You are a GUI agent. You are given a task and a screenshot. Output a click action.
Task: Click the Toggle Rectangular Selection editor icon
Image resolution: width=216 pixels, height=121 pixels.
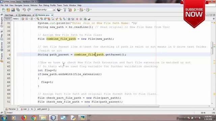pyautogui.click(x=52, y=19)
